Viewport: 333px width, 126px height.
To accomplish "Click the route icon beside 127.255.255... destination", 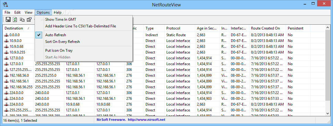I will [x=7, y=70].
